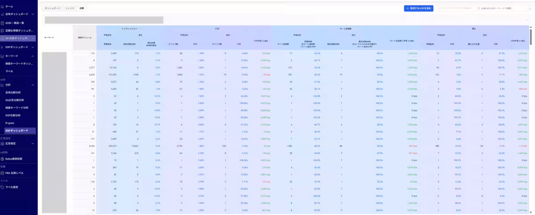Click the ASIN｜商品一覧 icon
535x215 pixels.
coord(3,22)
